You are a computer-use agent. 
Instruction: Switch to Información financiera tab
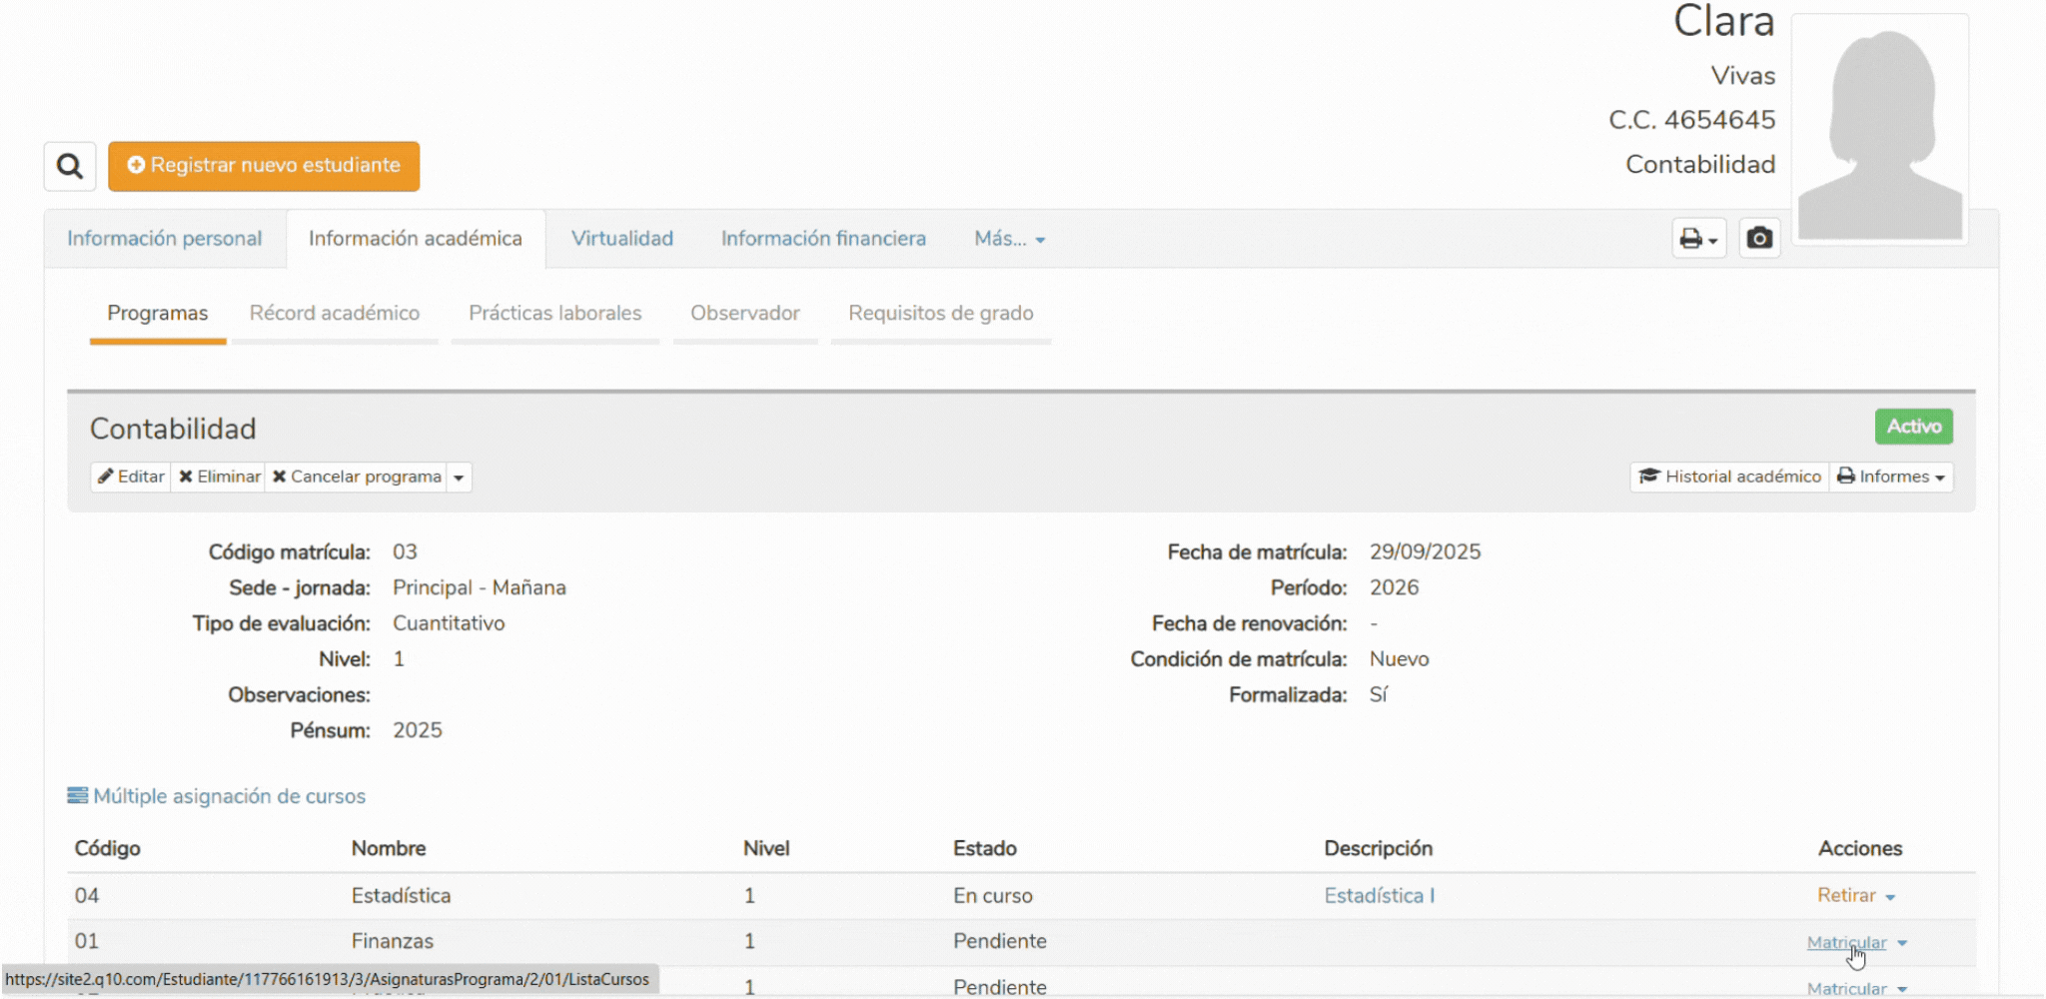coord(823,239)
